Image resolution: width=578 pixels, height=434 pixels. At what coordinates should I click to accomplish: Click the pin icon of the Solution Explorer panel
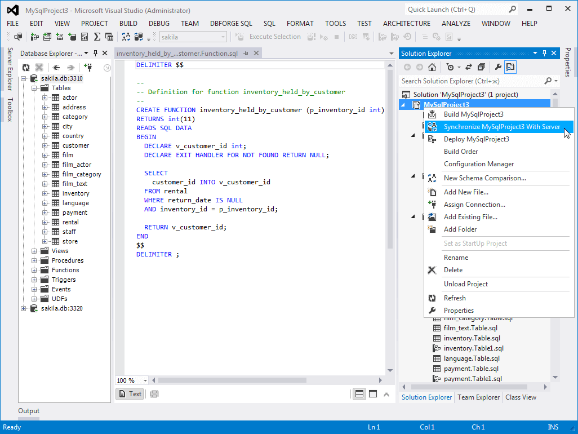(544, 53)
